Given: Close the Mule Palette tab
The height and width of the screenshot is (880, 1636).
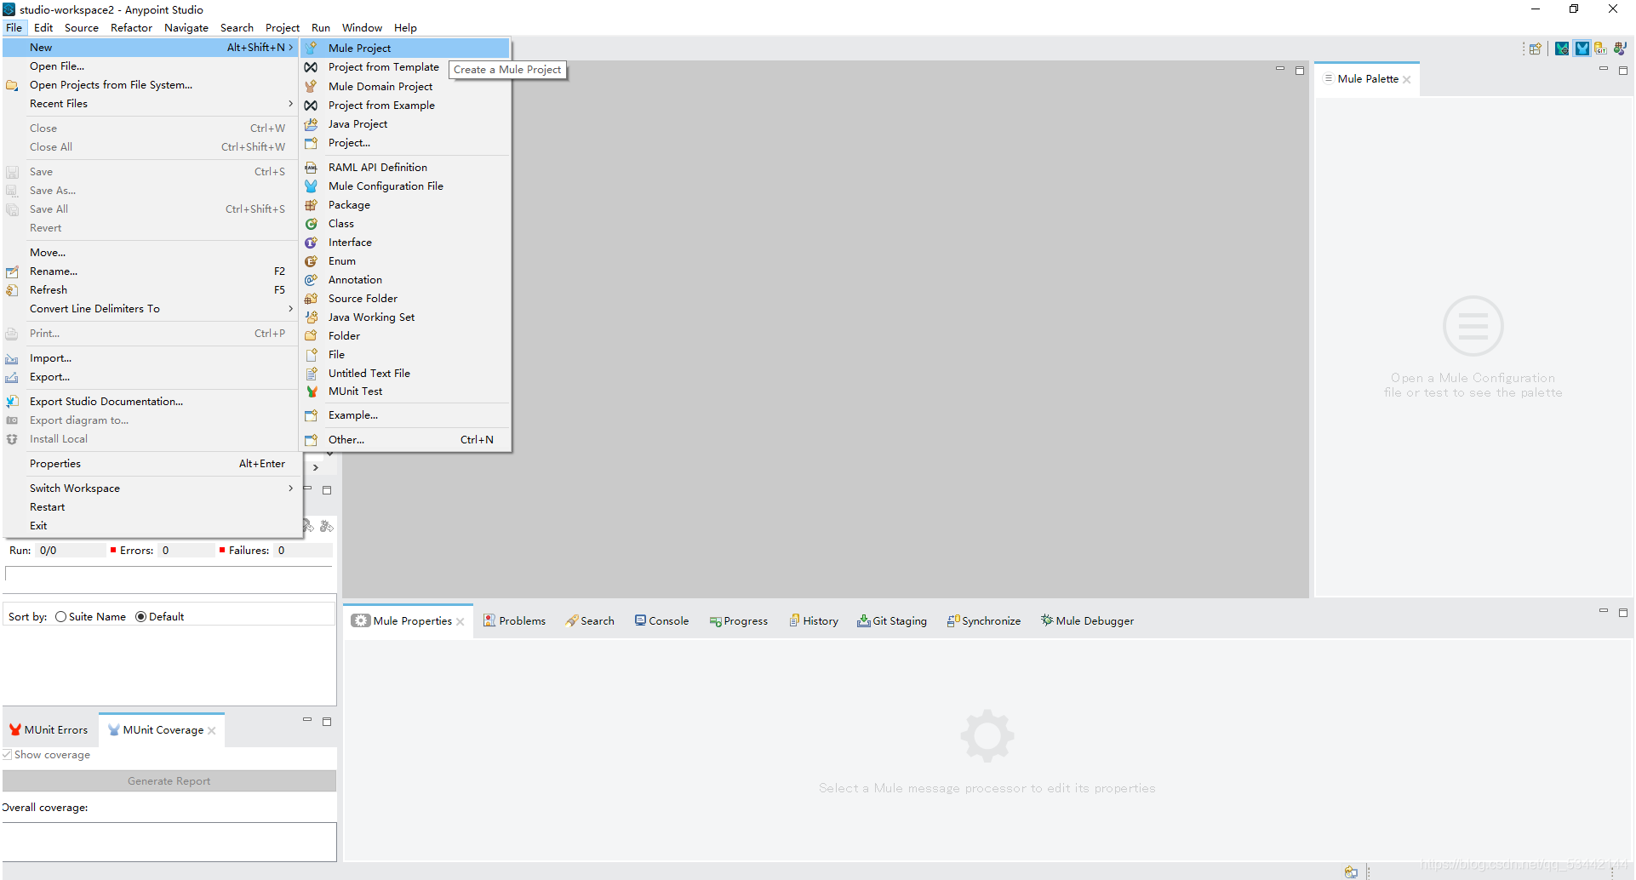Looking at the screenshot, I should [x=1407, y=79].
